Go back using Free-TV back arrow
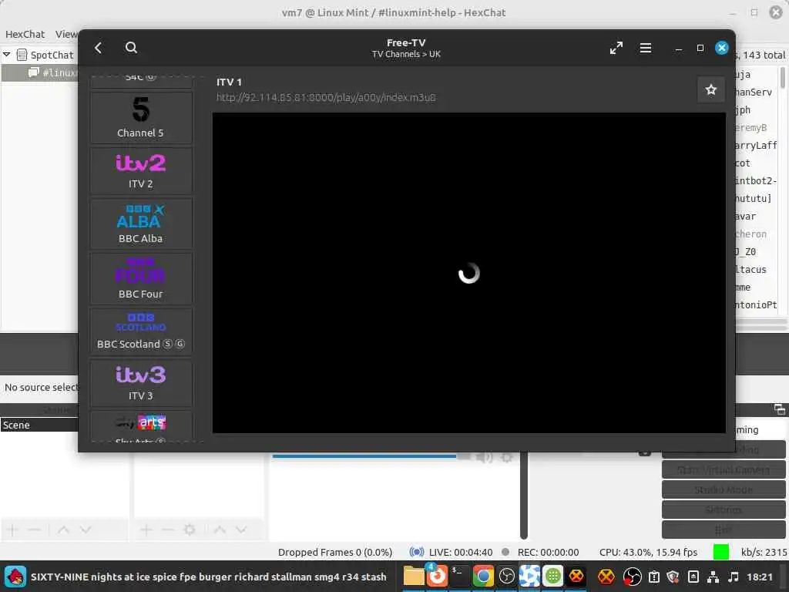Image resolution: width=789 pixels, height=592 pixels. click(98, 48)
